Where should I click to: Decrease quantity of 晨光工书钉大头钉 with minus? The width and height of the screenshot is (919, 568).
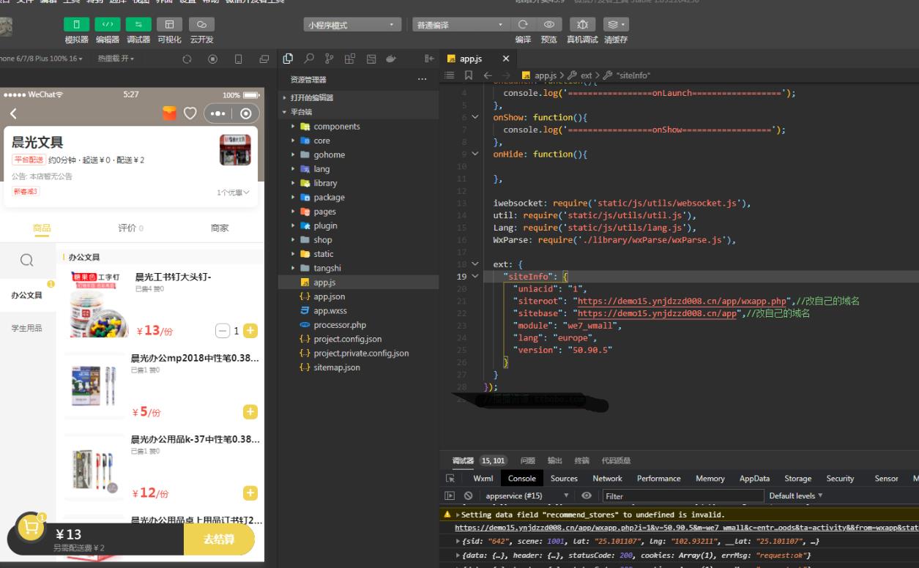coord(223,331)
